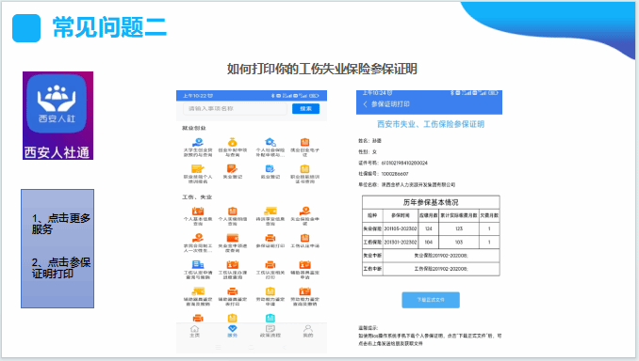Tap the 失业登记 icon
Screen dimensions: 639x361
(x=232, y=168)
